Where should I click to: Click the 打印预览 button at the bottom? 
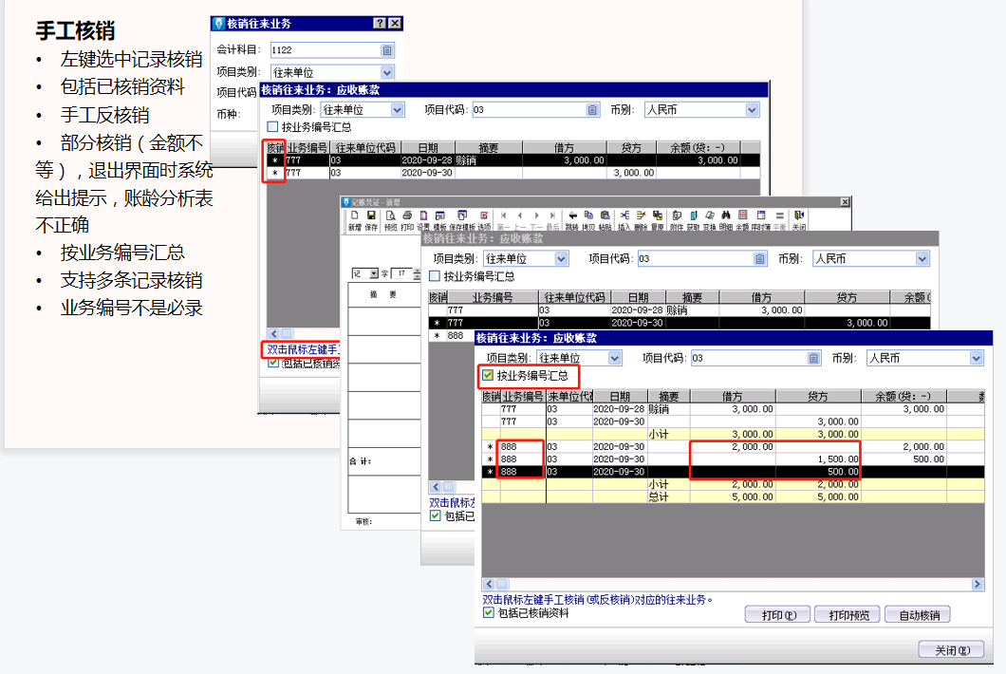846,613
